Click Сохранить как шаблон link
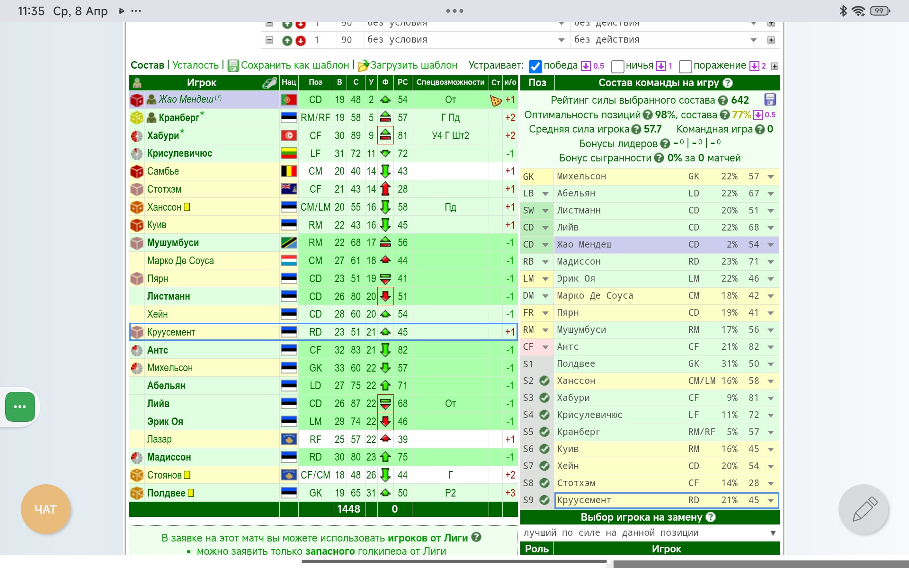Image resolution: width=909 pixels, height=568 pixels. [x=294, y=65]
